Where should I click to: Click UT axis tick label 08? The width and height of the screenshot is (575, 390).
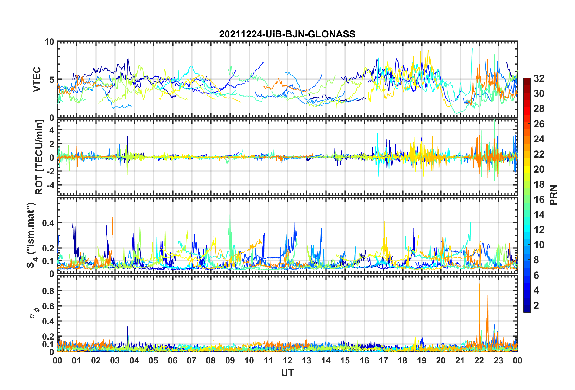pyautogui.click(x=211, y=360)
